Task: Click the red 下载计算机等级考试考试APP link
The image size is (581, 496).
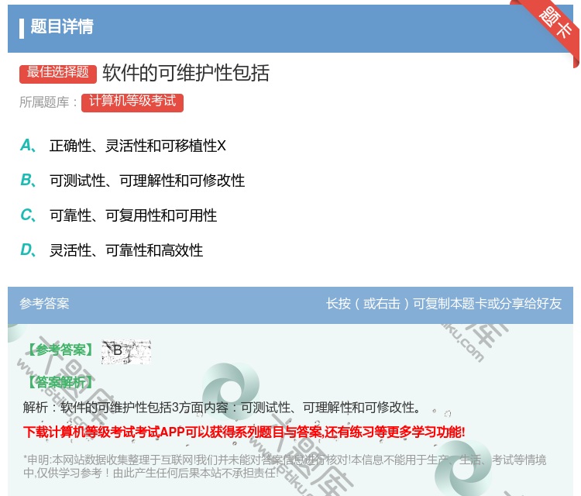Action: pos(244,432)
